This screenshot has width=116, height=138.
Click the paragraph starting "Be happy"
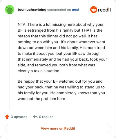pos(61,90)
